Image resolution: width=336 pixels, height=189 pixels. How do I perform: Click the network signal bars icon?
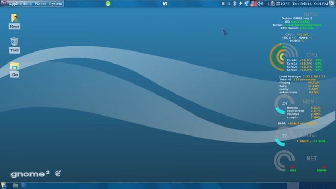266,4
